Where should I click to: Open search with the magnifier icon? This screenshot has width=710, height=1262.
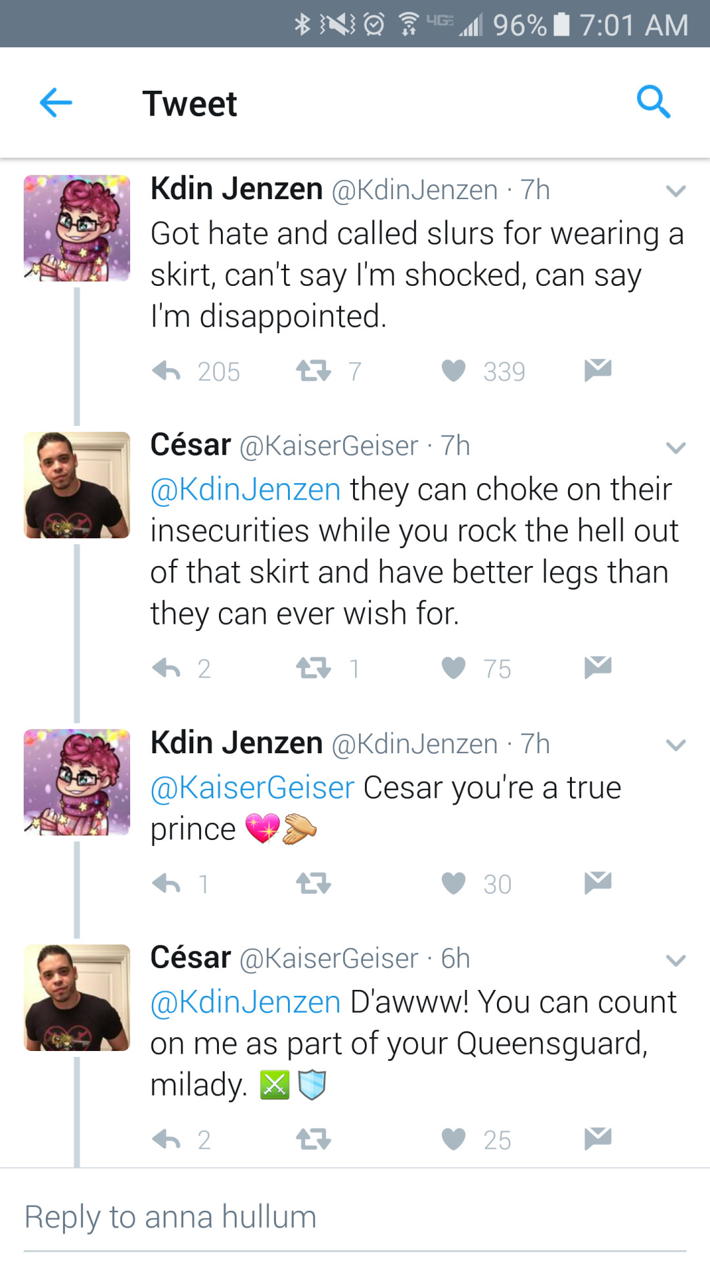tap(653, 102)
